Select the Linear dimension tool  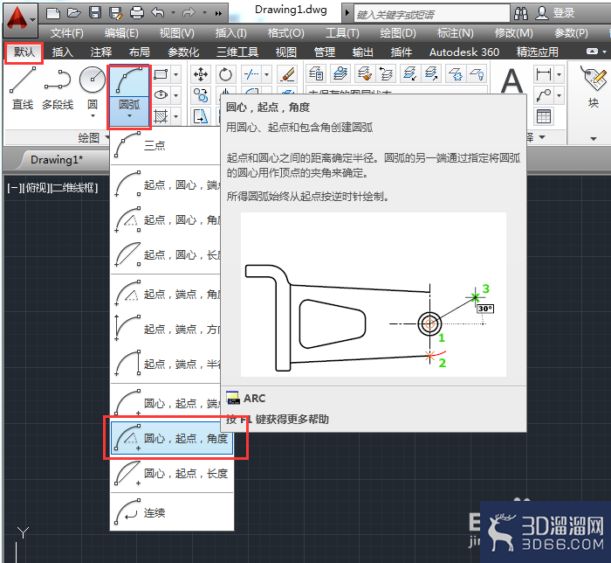click(543, 74)
